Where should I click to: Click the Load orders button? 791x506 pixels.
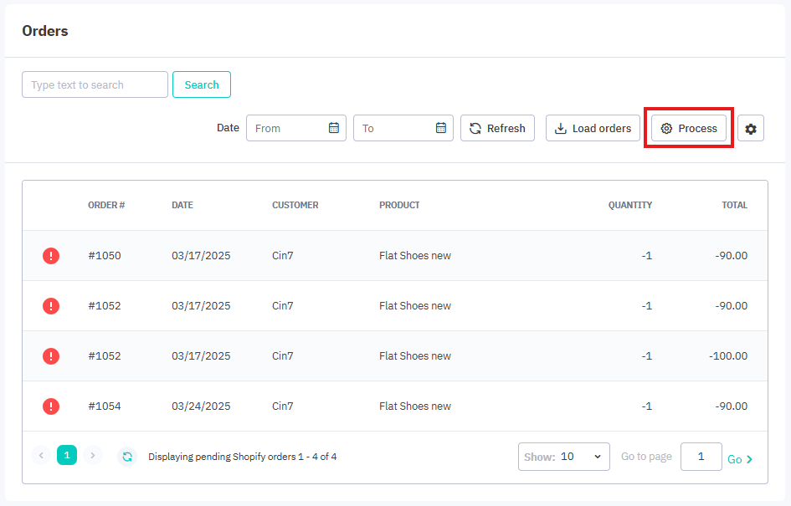593,128
